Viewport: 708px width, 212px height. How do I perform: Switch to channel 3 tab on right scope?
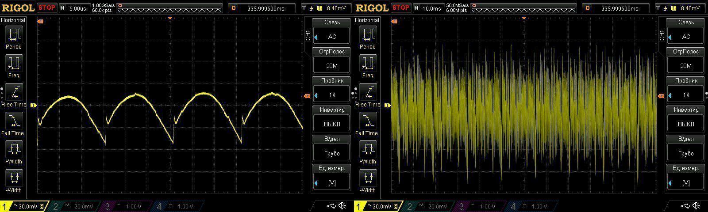click(480, 206)
